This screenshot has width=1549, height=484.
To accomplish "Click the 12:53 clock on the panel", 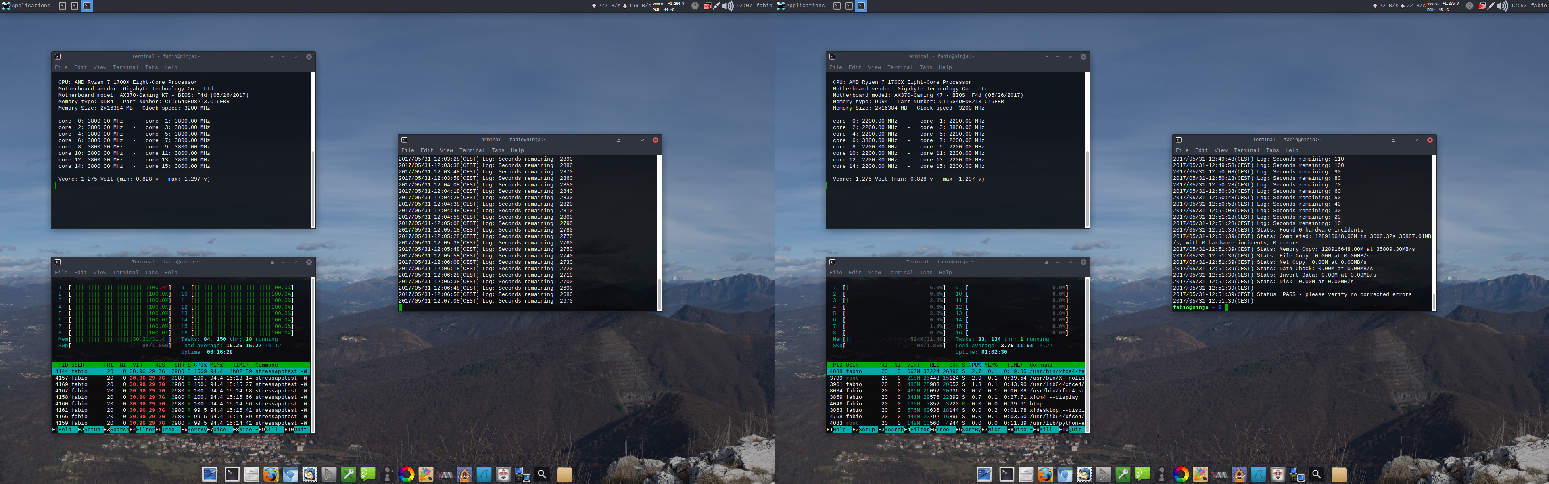I will [1518, 6].
